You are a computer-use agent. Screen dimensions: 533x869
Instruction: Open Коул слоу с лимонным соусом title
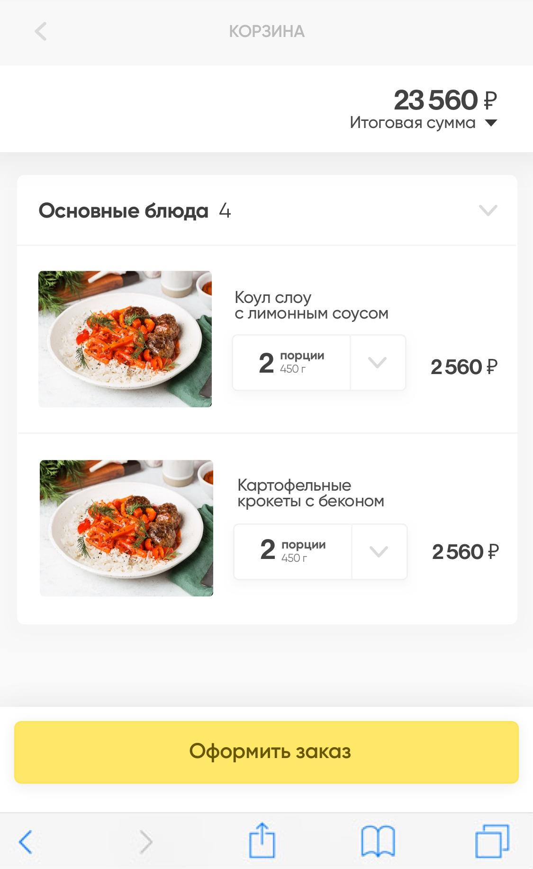(311, 305)
